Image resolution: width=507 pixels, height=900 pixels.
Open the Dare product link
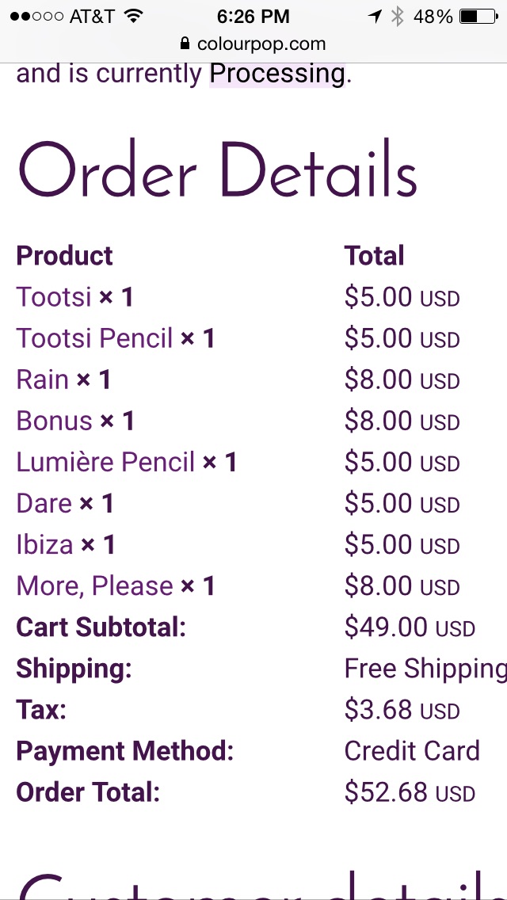[44, 503]
